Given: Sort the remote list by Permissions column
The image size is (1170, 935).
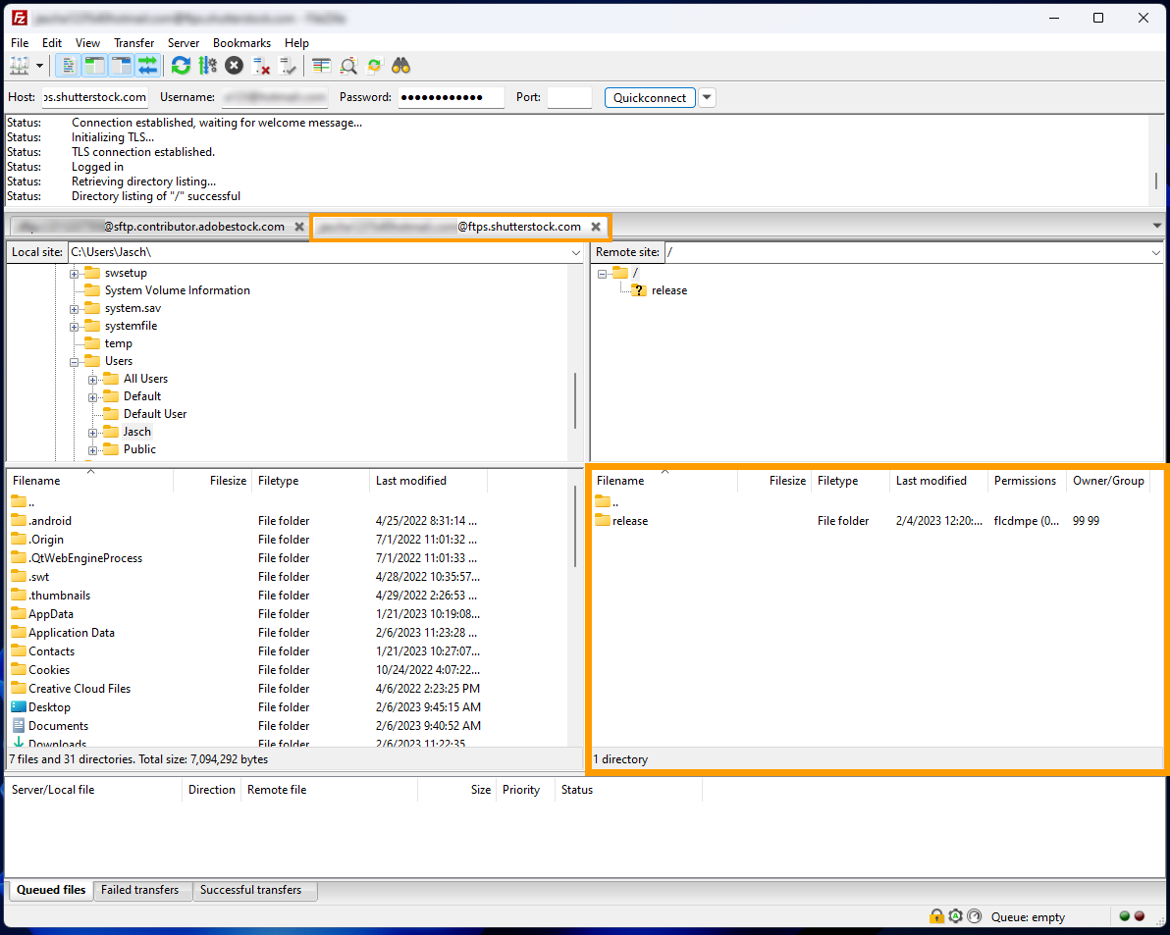Looking at the screenshot, I should click(x=1027, y=481).
